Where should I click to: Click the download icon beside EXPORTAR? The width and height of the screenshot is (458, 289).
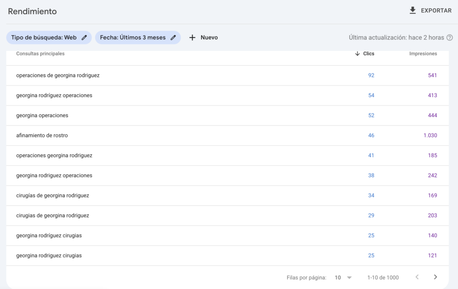click(x=412, y=10)
